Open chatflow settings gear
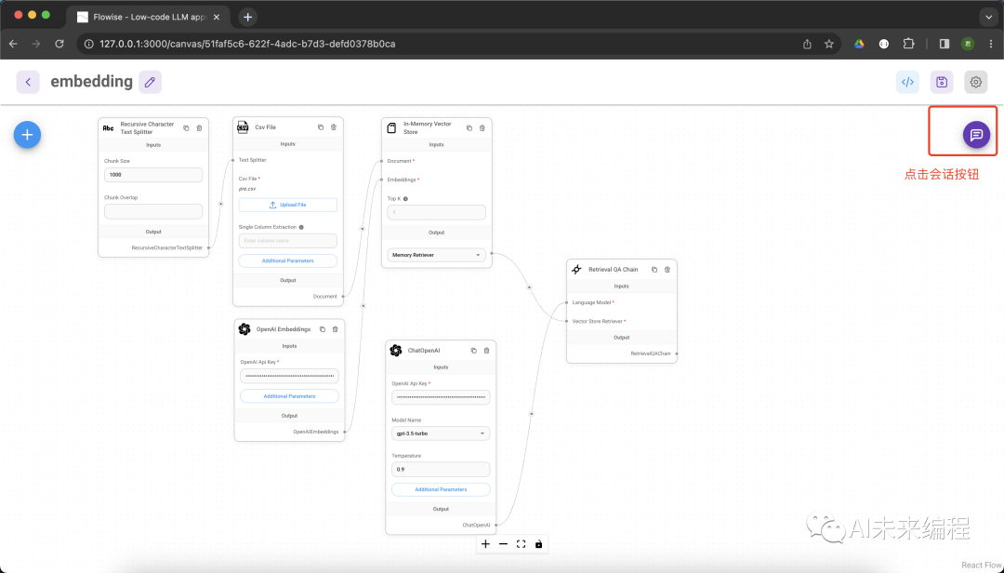 point(975,82)
